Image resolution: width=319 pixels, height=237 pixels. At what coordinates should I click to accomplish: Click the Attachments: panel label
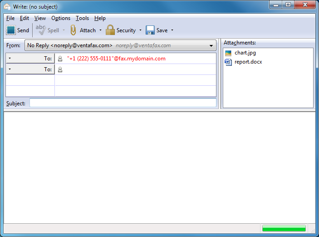[240, 43]
